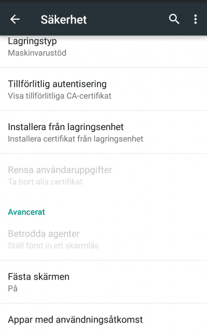Tap the greyed-out Rensa användaruppgifter item
207x334 pixels.
click(x=104, y=175)
